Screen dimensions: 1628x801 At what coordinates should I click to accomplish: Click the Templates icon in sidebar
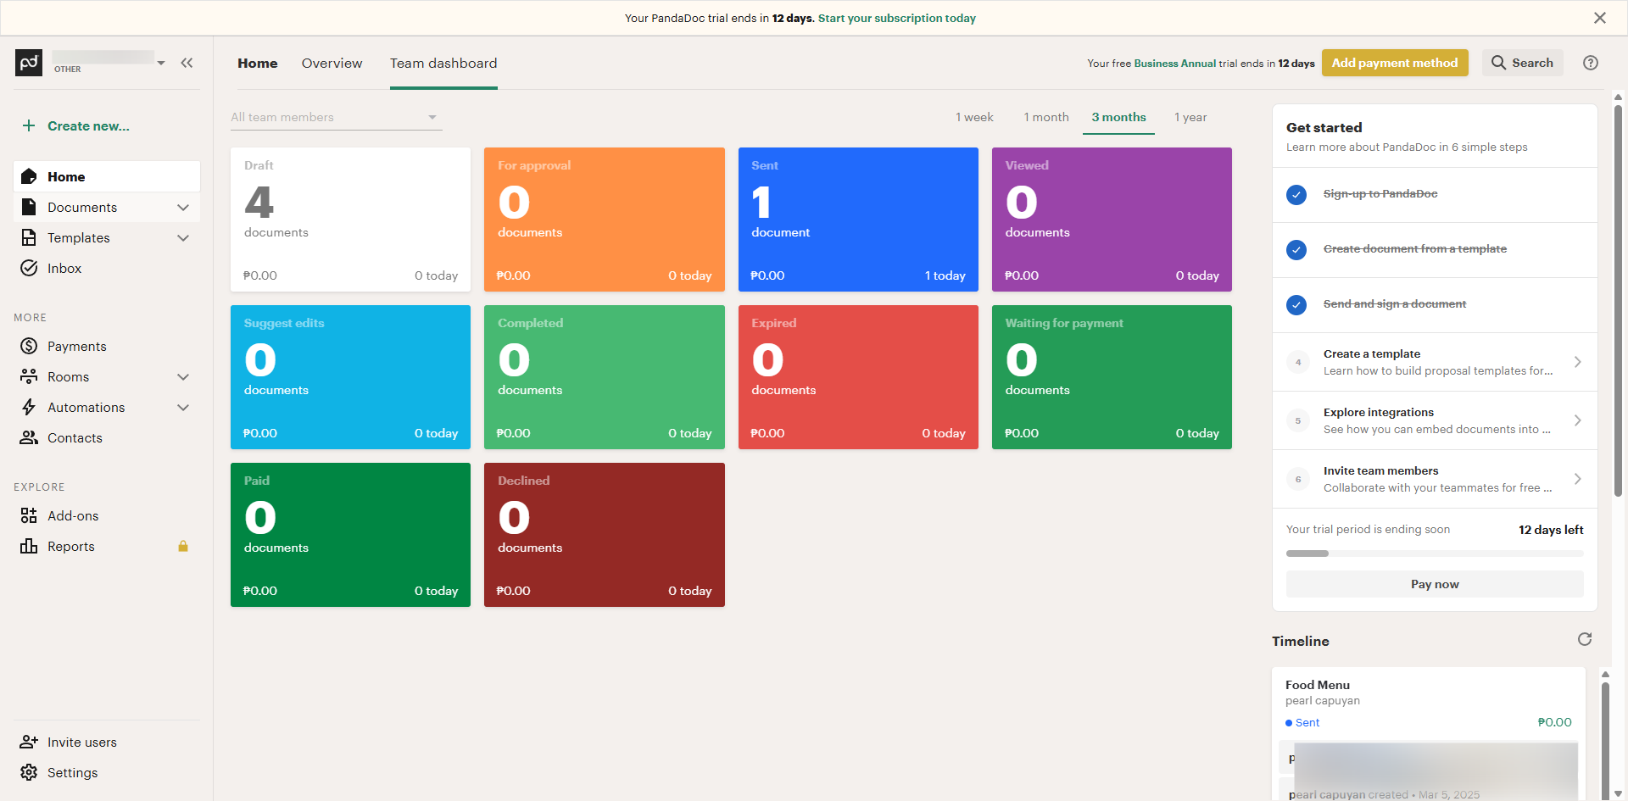click(x=29, y=237)
